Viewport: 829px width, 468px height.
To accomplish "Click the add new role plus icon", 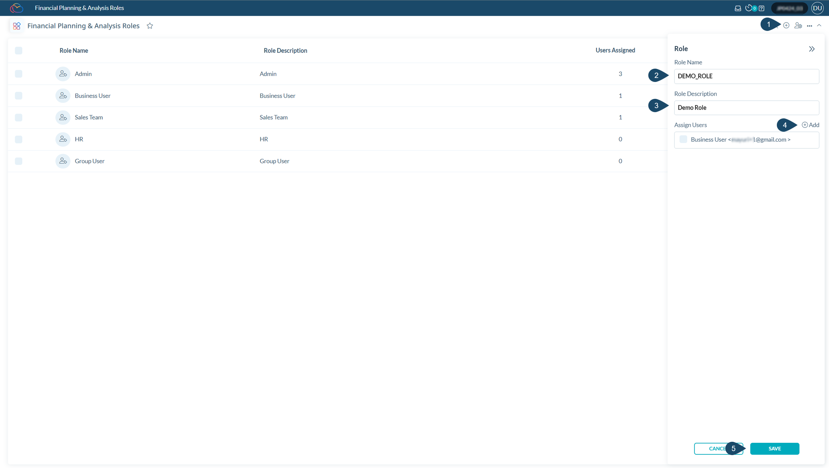I will (786, 25).
